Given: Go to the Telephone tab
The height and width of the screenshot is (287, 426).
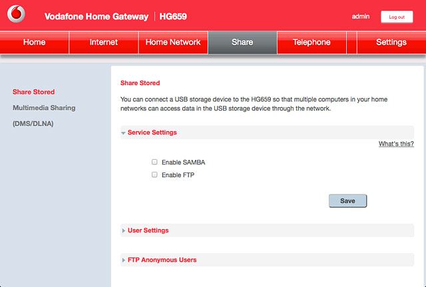Looking at the screenshot, I should [312, 43].
